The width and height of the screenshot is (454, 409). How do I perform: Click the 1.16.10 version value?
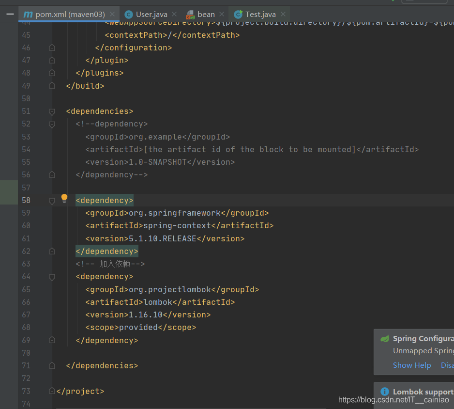coord(145,315)
